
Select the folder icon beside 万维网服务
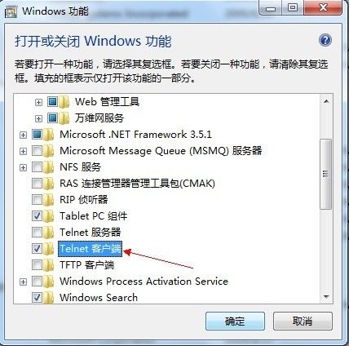64,118
